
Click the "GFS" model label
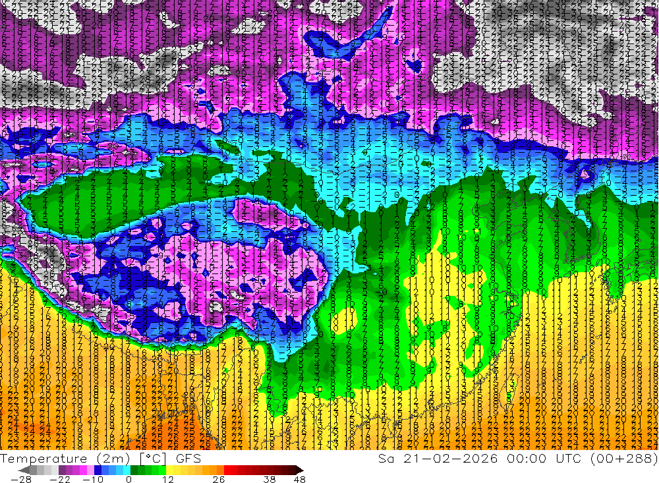click(x=188, y=459)
